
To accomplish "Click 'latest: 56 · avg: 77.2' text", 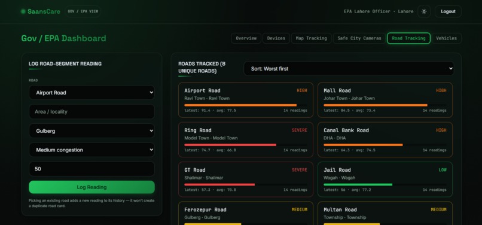I will pyautogui.click(x=347, y=190).
